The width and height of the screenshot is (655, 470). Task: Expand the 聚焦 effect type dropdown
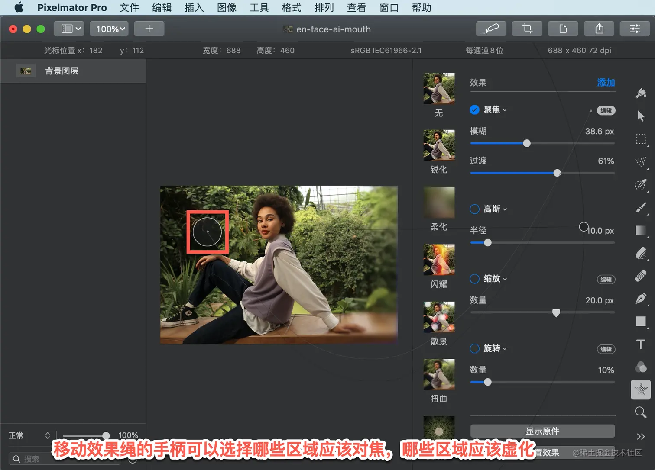(495, 109)
